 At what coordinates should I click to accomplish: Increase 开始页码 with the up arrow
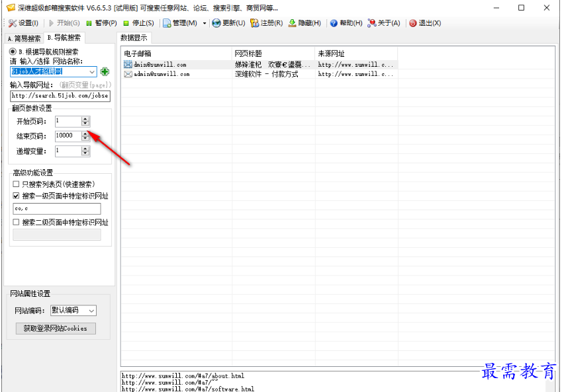click(85, 119)
